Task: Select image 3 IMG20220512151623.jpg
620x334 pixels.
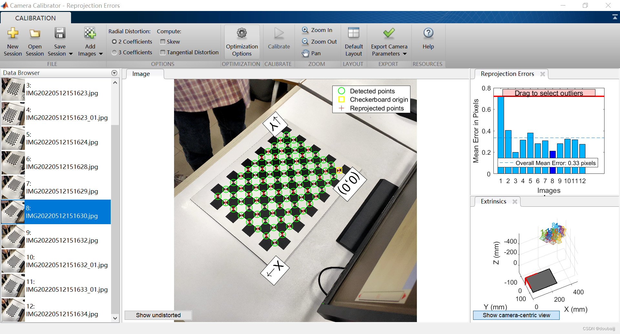Action: coord(56,89)
